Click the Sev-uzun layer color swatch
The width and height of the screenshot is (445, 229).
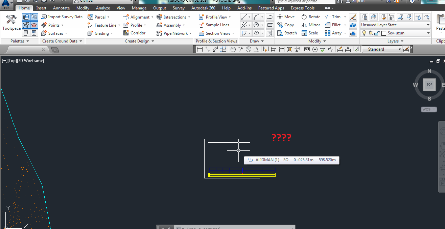click(x=383, y=33)
